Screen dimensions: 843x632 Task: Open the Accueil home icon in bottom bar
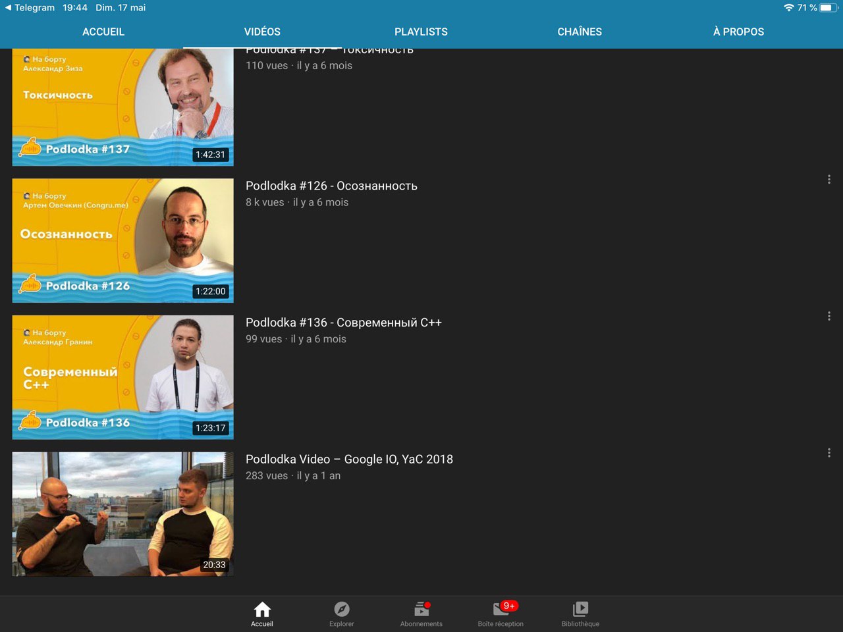tap(262, 609)
